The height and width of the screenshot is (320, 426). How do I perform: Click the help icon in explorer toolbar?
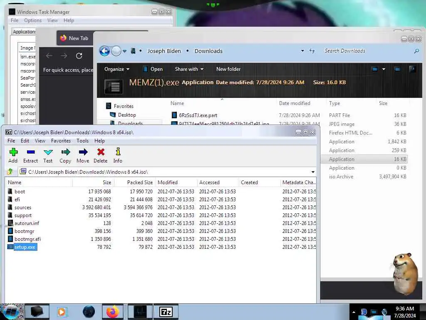point(412,69)
